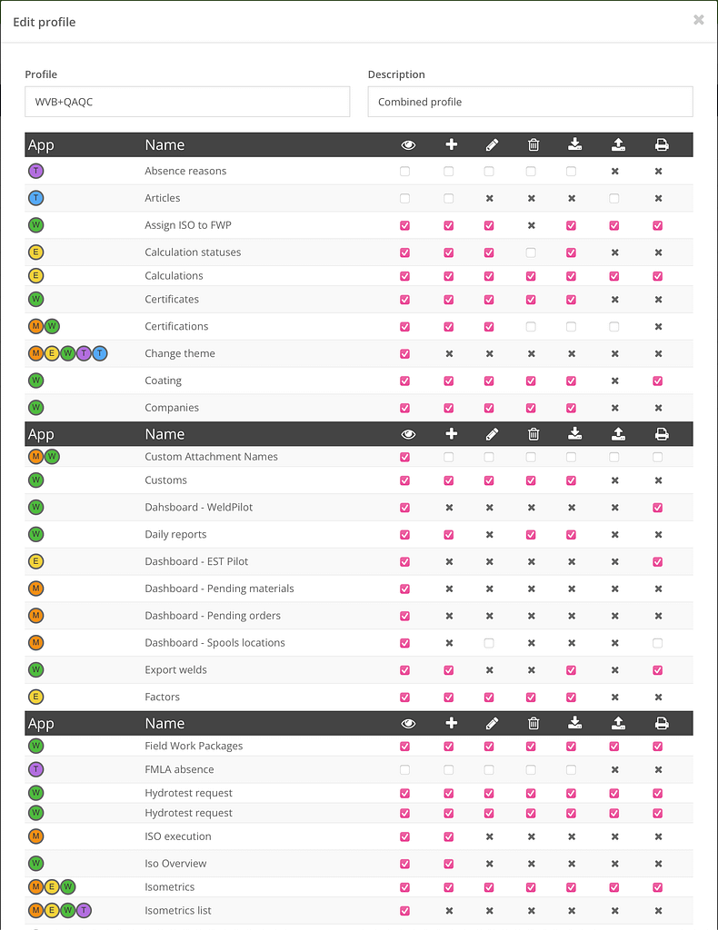Uncheck view permission for Coating
The image size is (718, 930).
click(x=404, y=381)
